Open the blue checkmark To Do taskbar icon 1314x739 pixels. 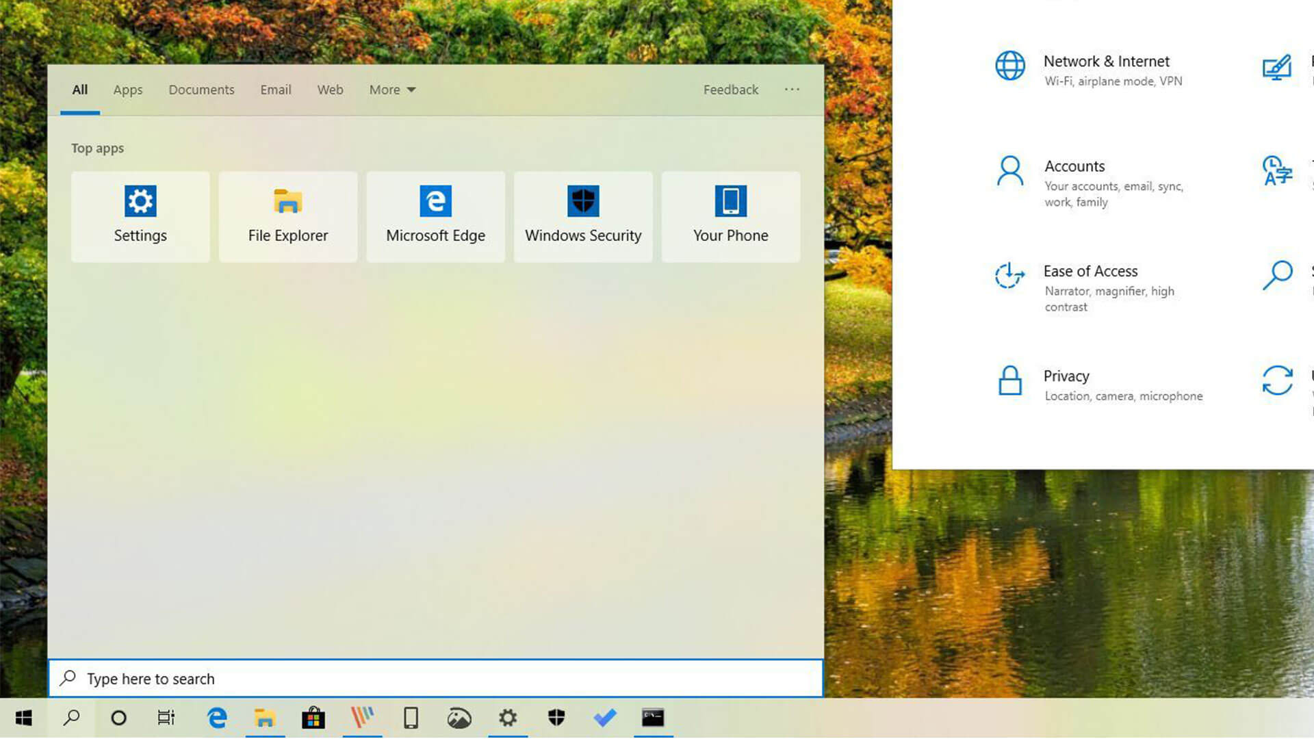coord(605,718)
